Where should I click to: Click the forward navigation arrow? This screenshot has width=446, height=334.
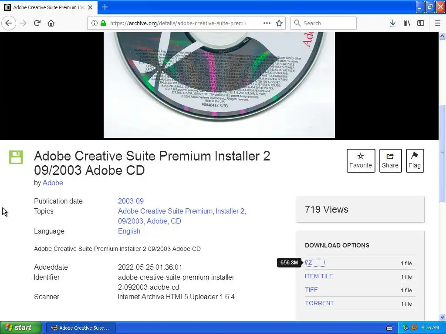pos(23,23)
